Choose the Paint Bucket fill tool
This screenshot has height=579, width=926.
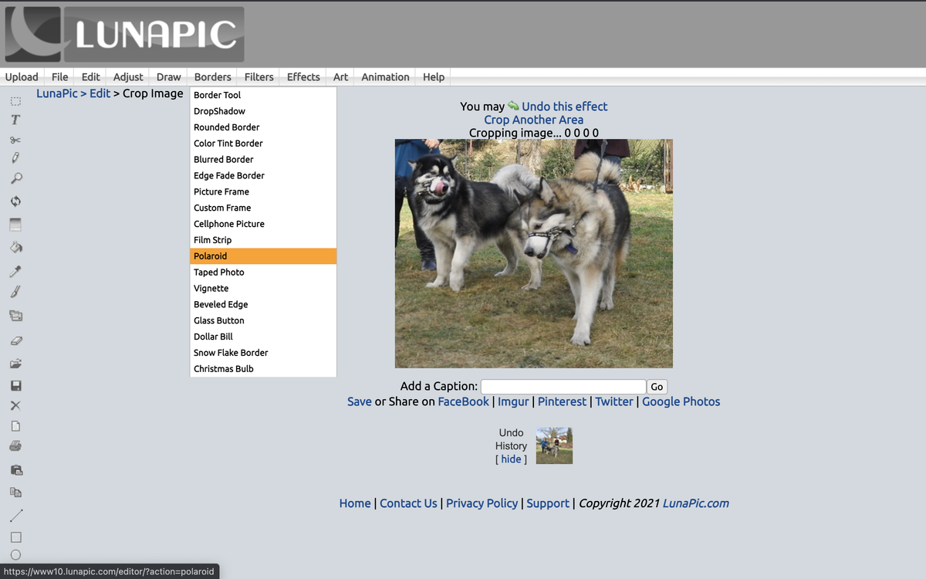(x=16, y=247)
